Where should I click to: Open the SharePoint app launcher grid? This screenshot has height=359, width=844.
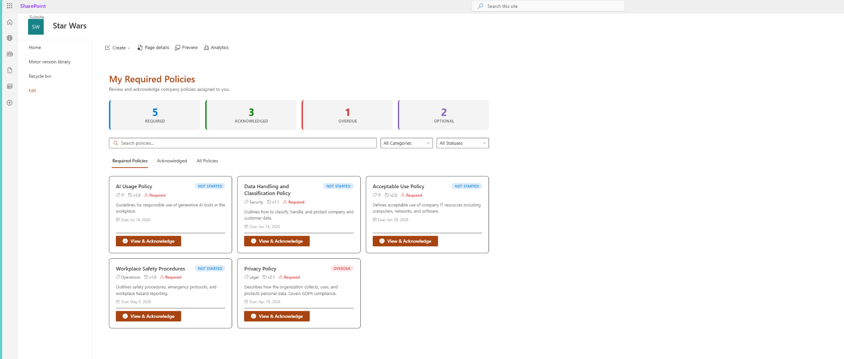pos(9,6)
